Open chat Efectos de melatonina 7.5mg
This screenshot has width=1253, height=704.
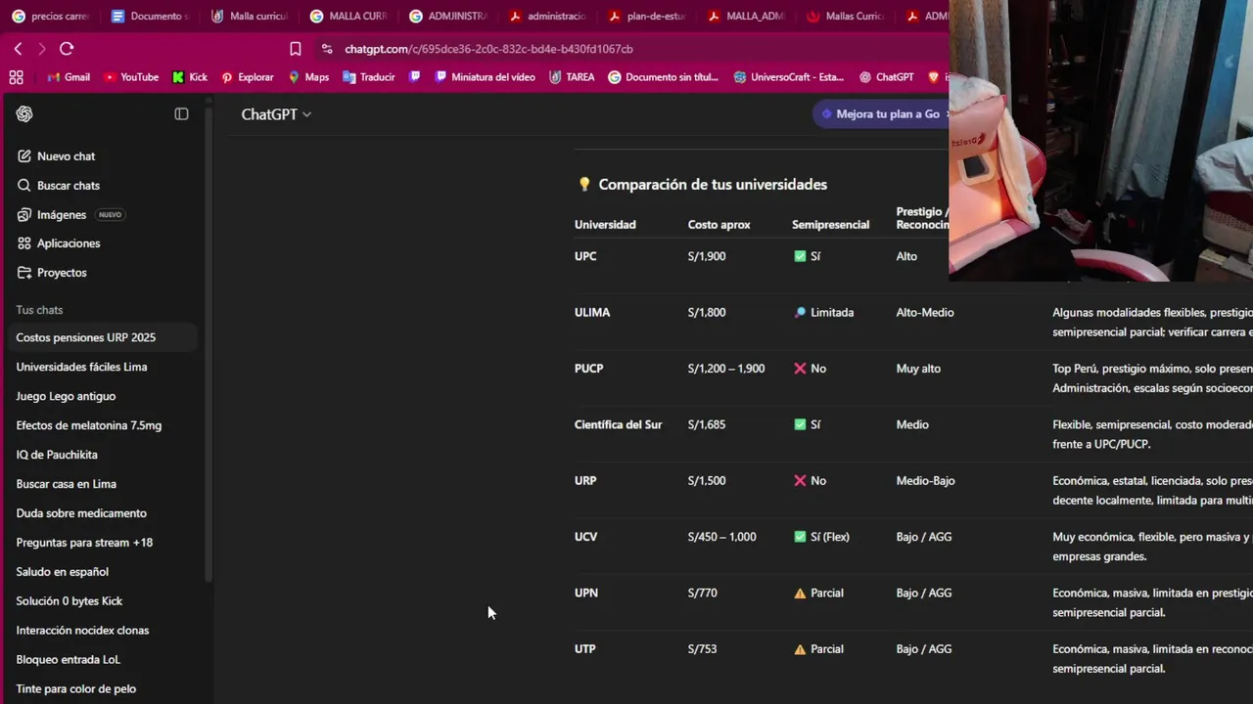(103, 425)
